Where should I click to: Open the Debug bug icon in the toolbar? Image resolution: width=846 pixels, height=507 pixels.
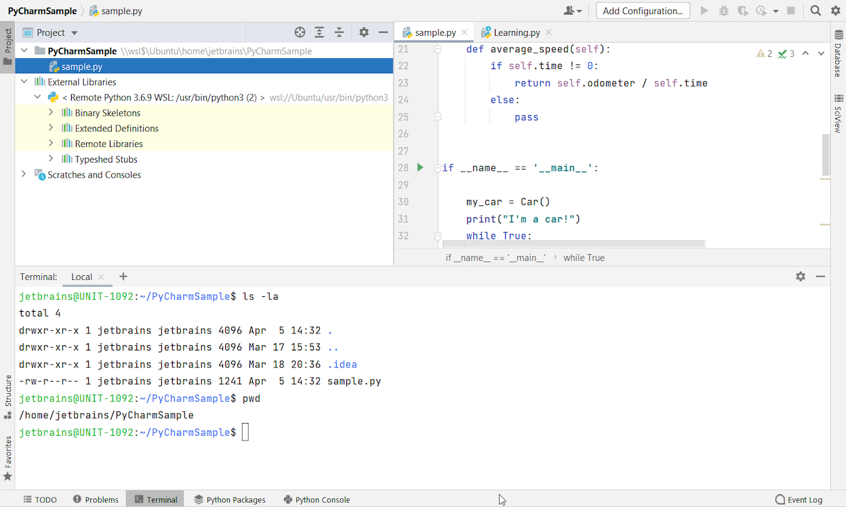tap(724, 10)
